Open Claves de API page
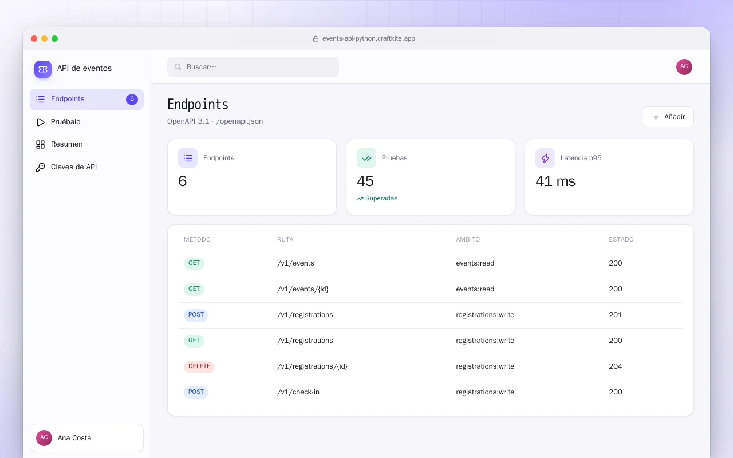The width and height of the screenshot is (733, 458). [x=86, y=167]
